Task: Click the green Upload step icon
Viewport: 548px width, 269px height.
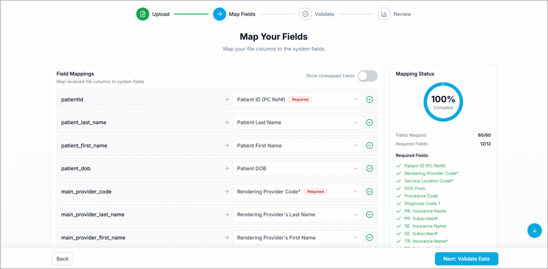Action: click(x=142, y=14)
